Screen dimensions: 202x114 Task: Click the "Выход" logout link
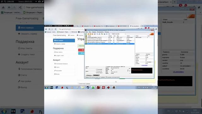57,74
